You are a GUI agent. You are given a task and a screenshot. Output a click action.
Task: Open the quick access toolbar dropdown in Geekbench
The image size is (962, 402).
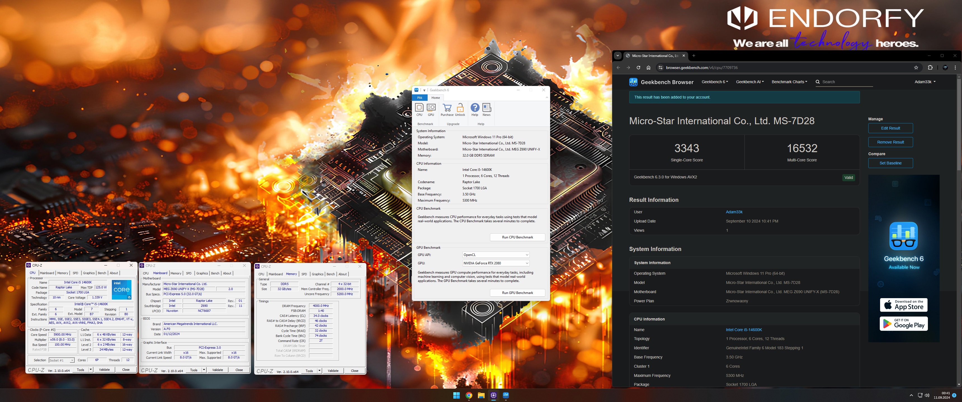(x=424, y=90)
